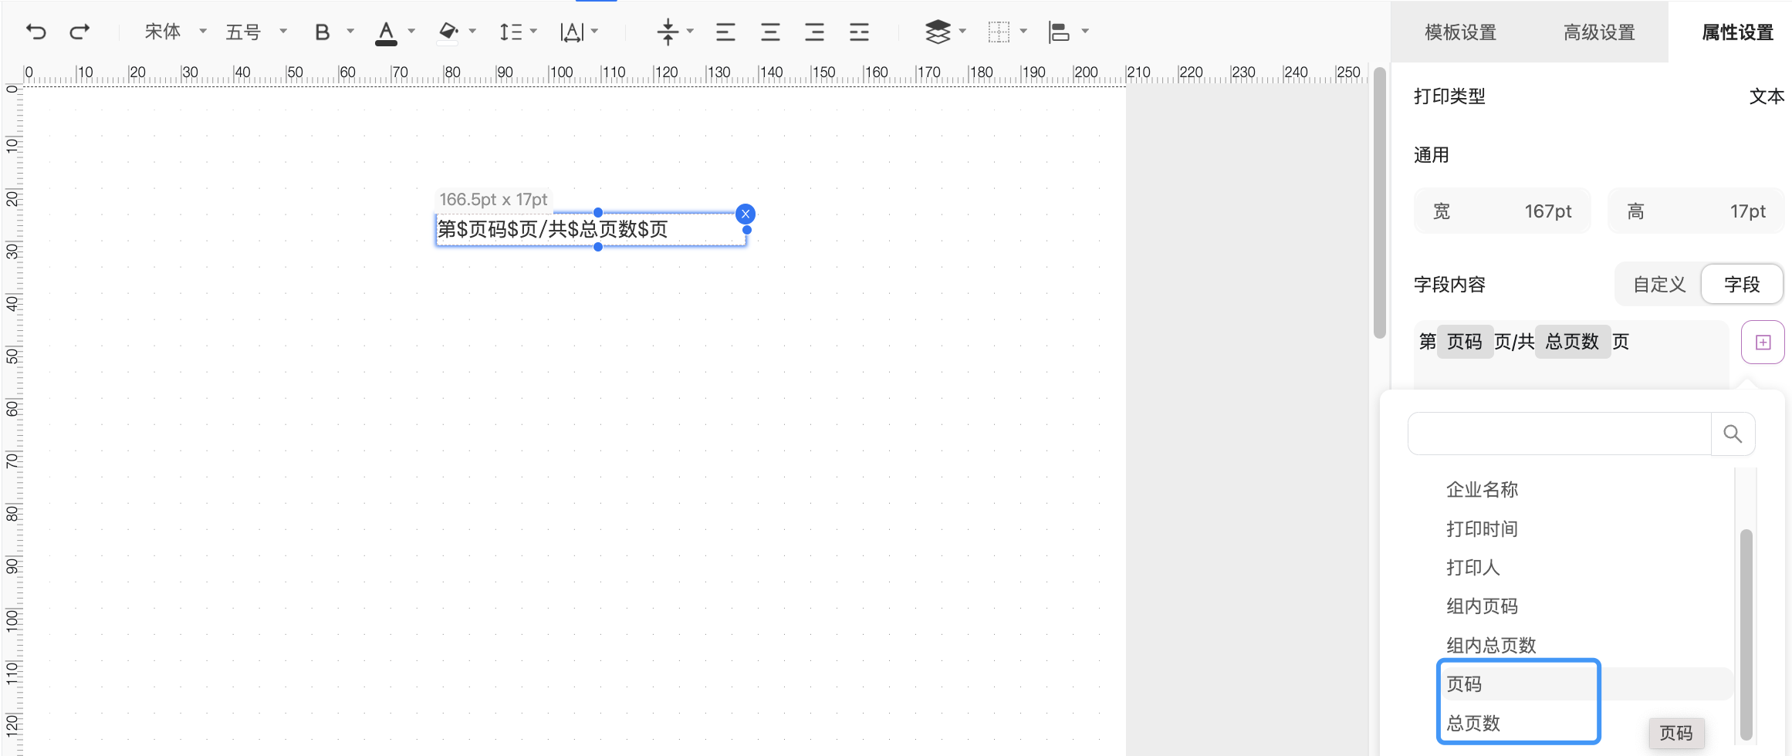Image resolution: width=1792 pixels, height=756 pixels.
Task: Click the field search input box
Action: pos(1559,434)
